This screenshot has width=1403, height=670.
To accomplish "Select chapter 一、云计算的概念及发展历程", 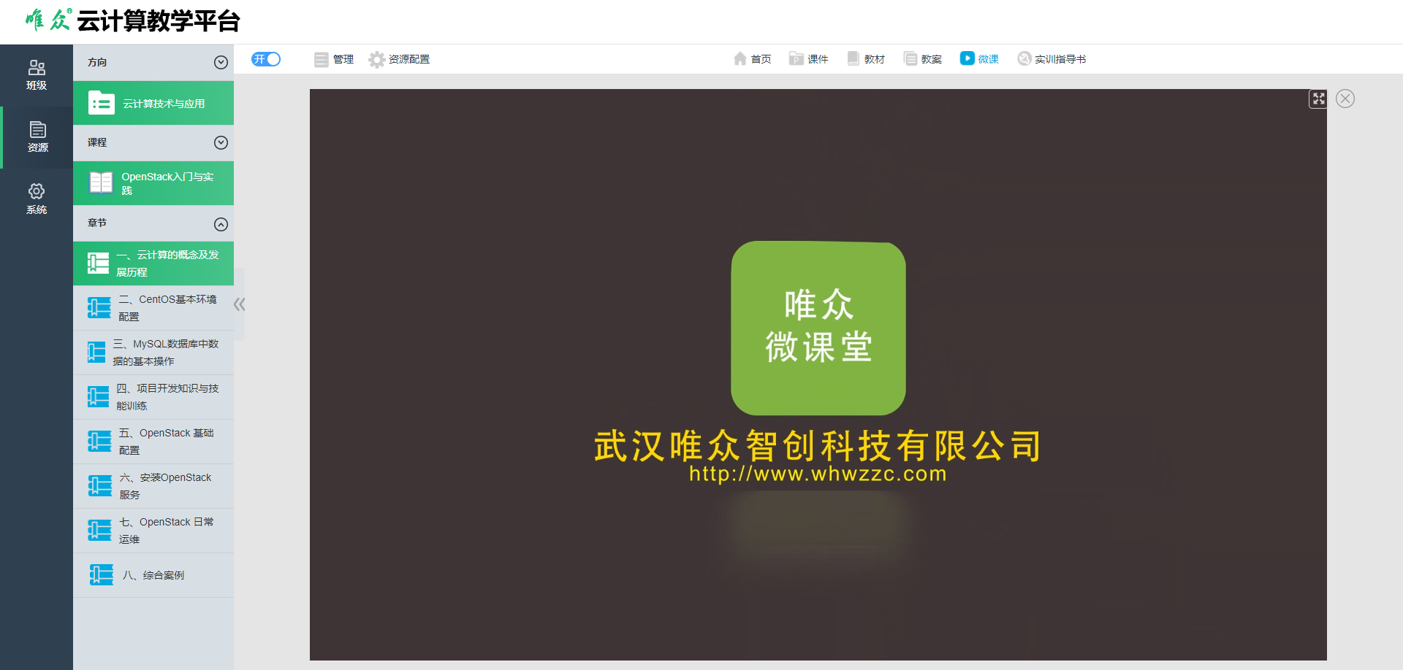I will click(153, 263).
